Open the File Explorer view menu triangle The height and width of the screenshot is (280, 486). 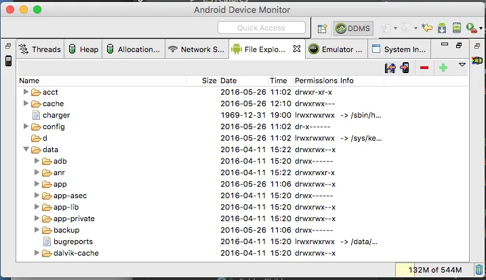tap(462, 65)
